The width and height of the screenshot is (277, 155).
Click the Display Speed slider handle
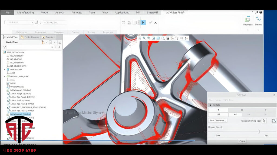[x=259, y=131]
